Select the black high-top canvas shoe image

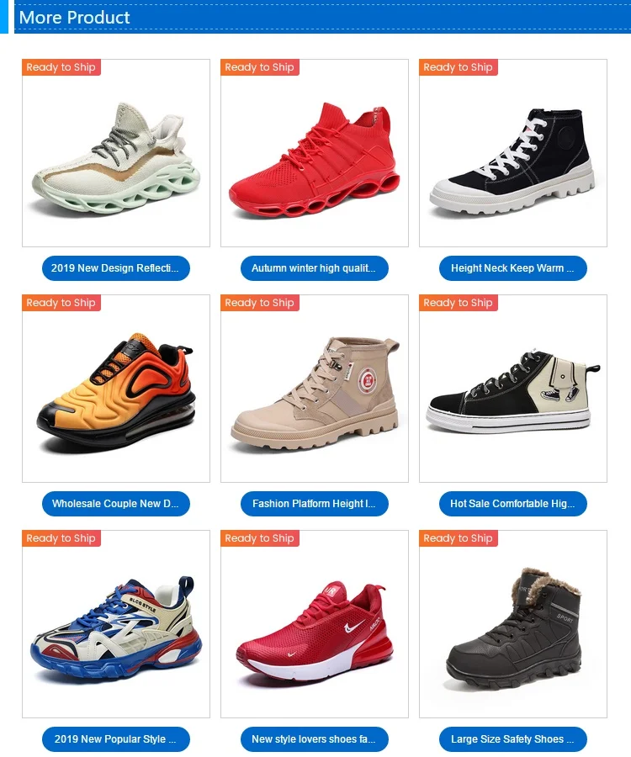(x=512, y=153)
